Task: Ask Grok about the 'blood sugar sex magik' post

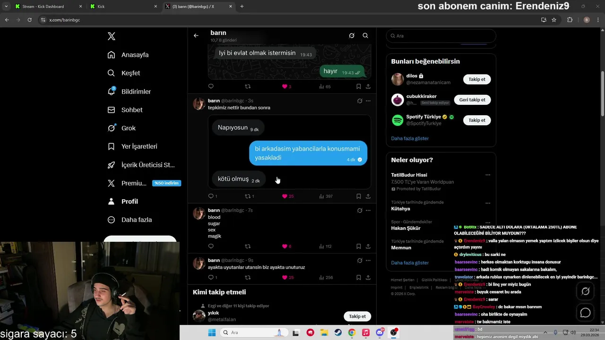Action: (360, 210)
